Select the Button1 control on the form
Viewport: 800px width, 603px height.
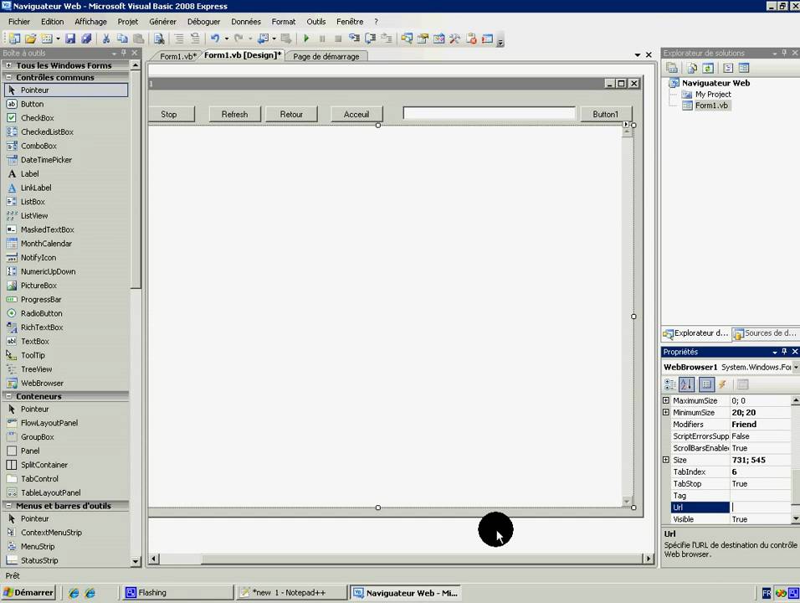[606, 115]
